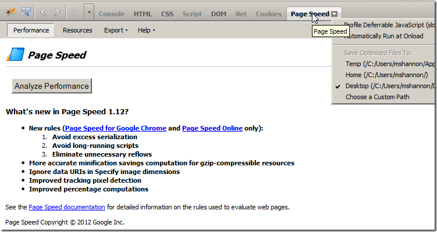
Task: Switch to the Net tab
Action: 241,14
